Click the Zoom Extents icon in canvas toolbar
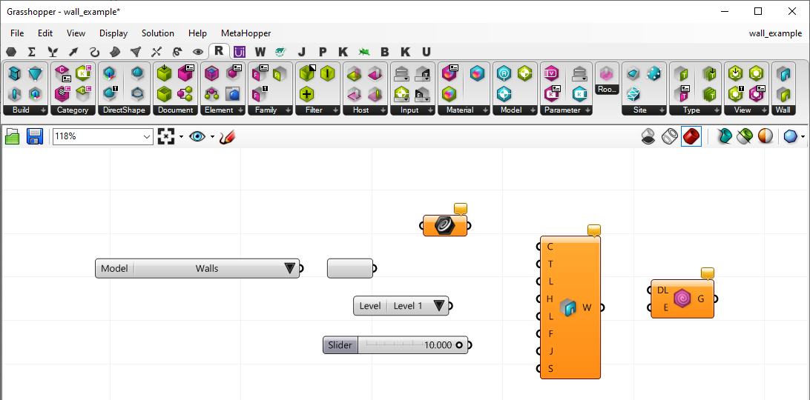 [x=166, y=137]
